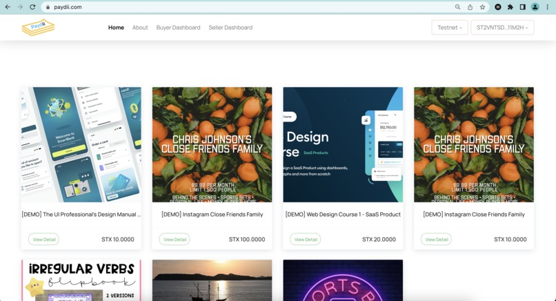Open the sunset ship silhouette thumbnail
This screenshot has width=556, height=301.
(212, 280)
